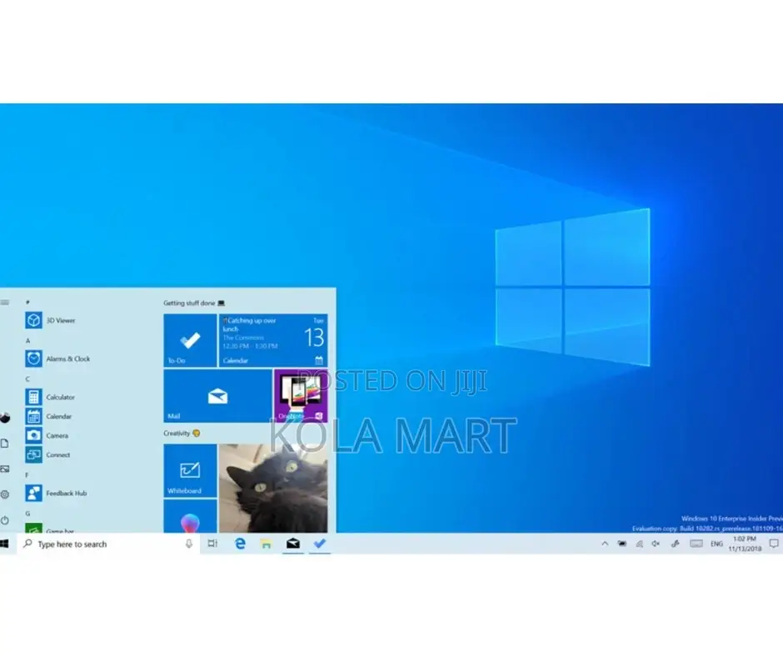Open the touch keyboard icon
The height and width of the screenshot is (657, 783).
tap(696, 544)
